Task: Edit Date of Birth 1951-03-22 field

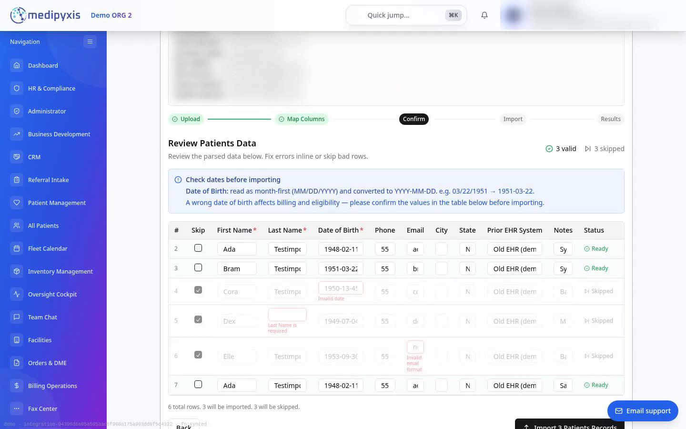Action: (x=341, y=268)
